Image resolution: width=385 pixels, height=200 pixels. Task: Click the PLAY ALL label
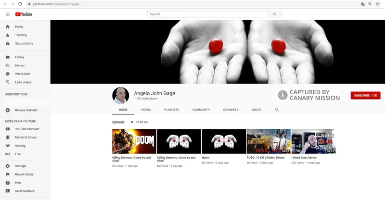[142, 122]
